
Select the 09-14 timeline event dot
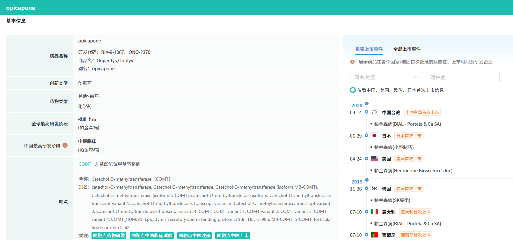[x=366, y=112]
